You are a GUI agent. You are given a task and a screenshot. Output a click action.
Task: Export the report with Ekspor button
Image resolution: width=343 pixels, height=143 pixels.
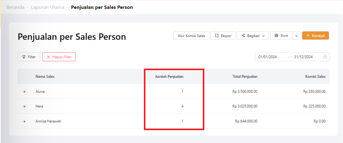click(223, 36)
